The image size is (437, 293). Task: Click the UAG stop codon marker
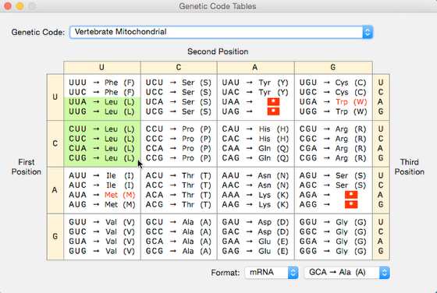[x=273, y=111]
